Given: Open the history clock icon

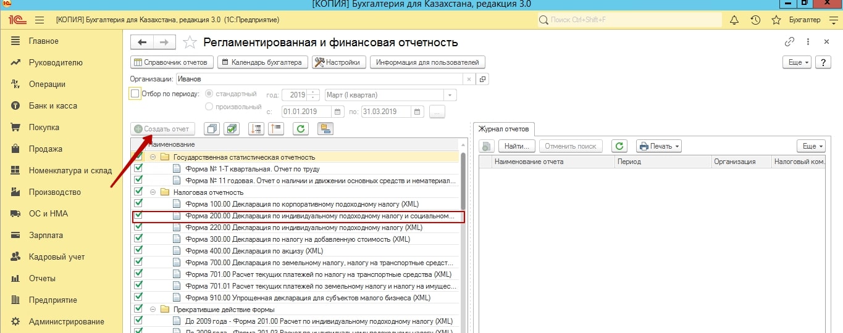Looking at the screenshot, I should (x=755, y=20).
